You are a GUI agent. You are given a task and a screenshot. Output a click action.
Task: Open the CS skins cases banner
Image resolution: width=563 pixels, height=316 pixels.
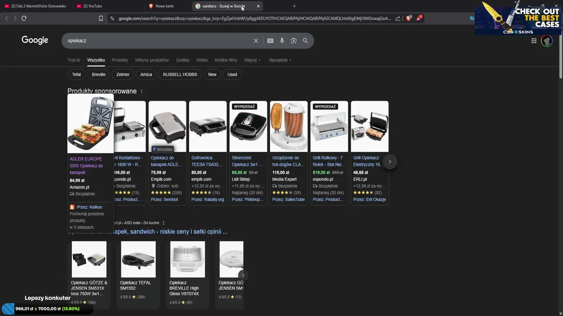519,18
